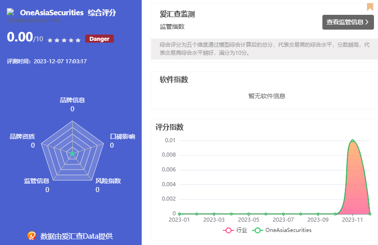The image size is (378, 245).
Task: Click the 软件指数 heading
Action: click(x=174, y=79)
